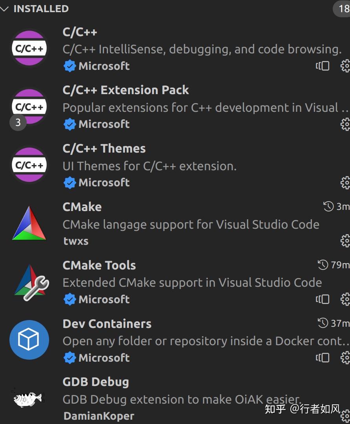Click CMake activation time 3m indicator

[x=336, y=207]
